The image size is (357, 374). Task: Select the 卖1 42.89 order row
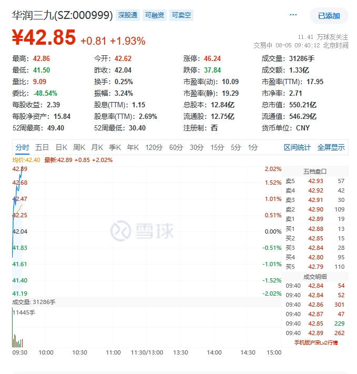(315, 219)
